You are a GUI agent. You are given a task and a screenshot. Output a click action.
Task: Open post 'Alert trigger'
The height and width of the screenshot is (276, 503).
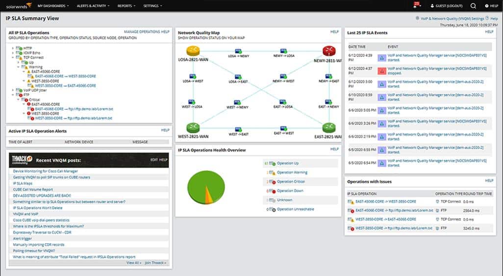[23, 238]
